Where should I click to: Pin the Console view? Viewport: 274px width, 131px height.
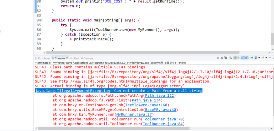pos(252,58)
